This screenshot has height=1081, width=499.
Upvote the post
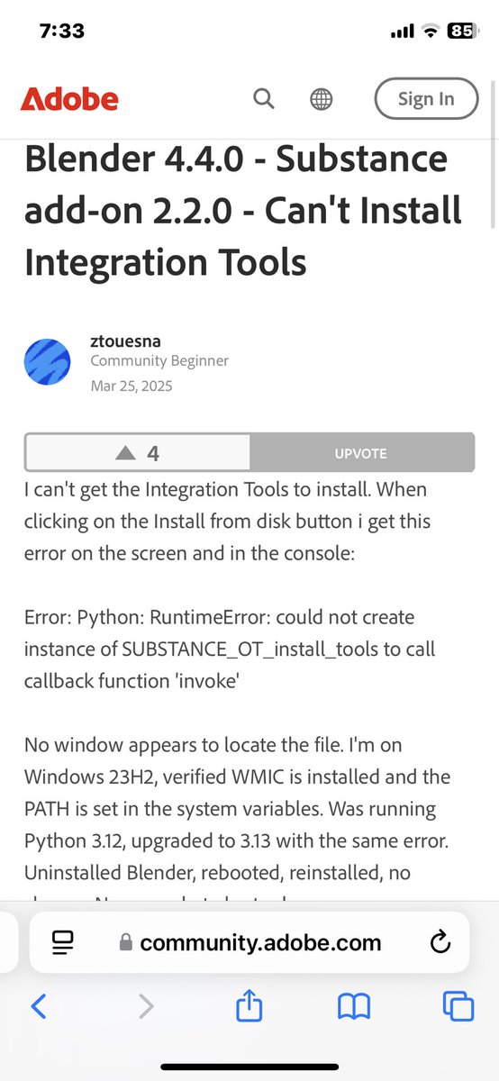[x=361, y=453]
